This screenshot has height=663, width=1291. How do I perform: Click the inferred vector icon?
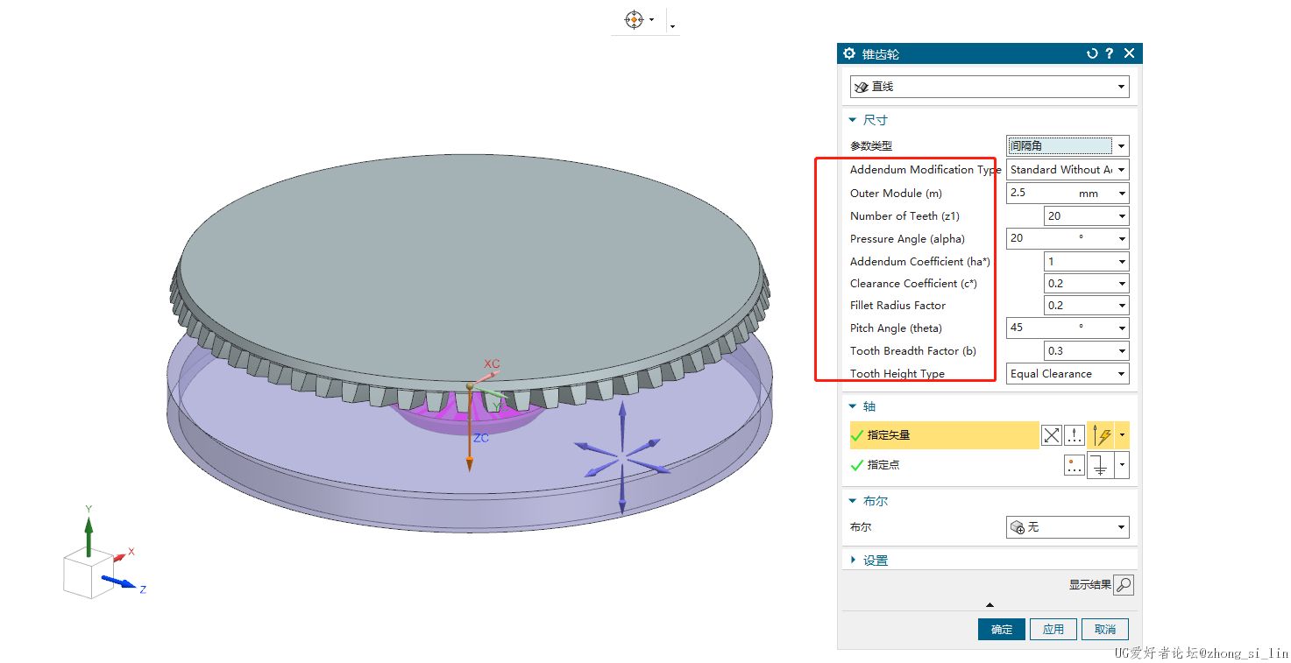click(x=1102, y=435)
